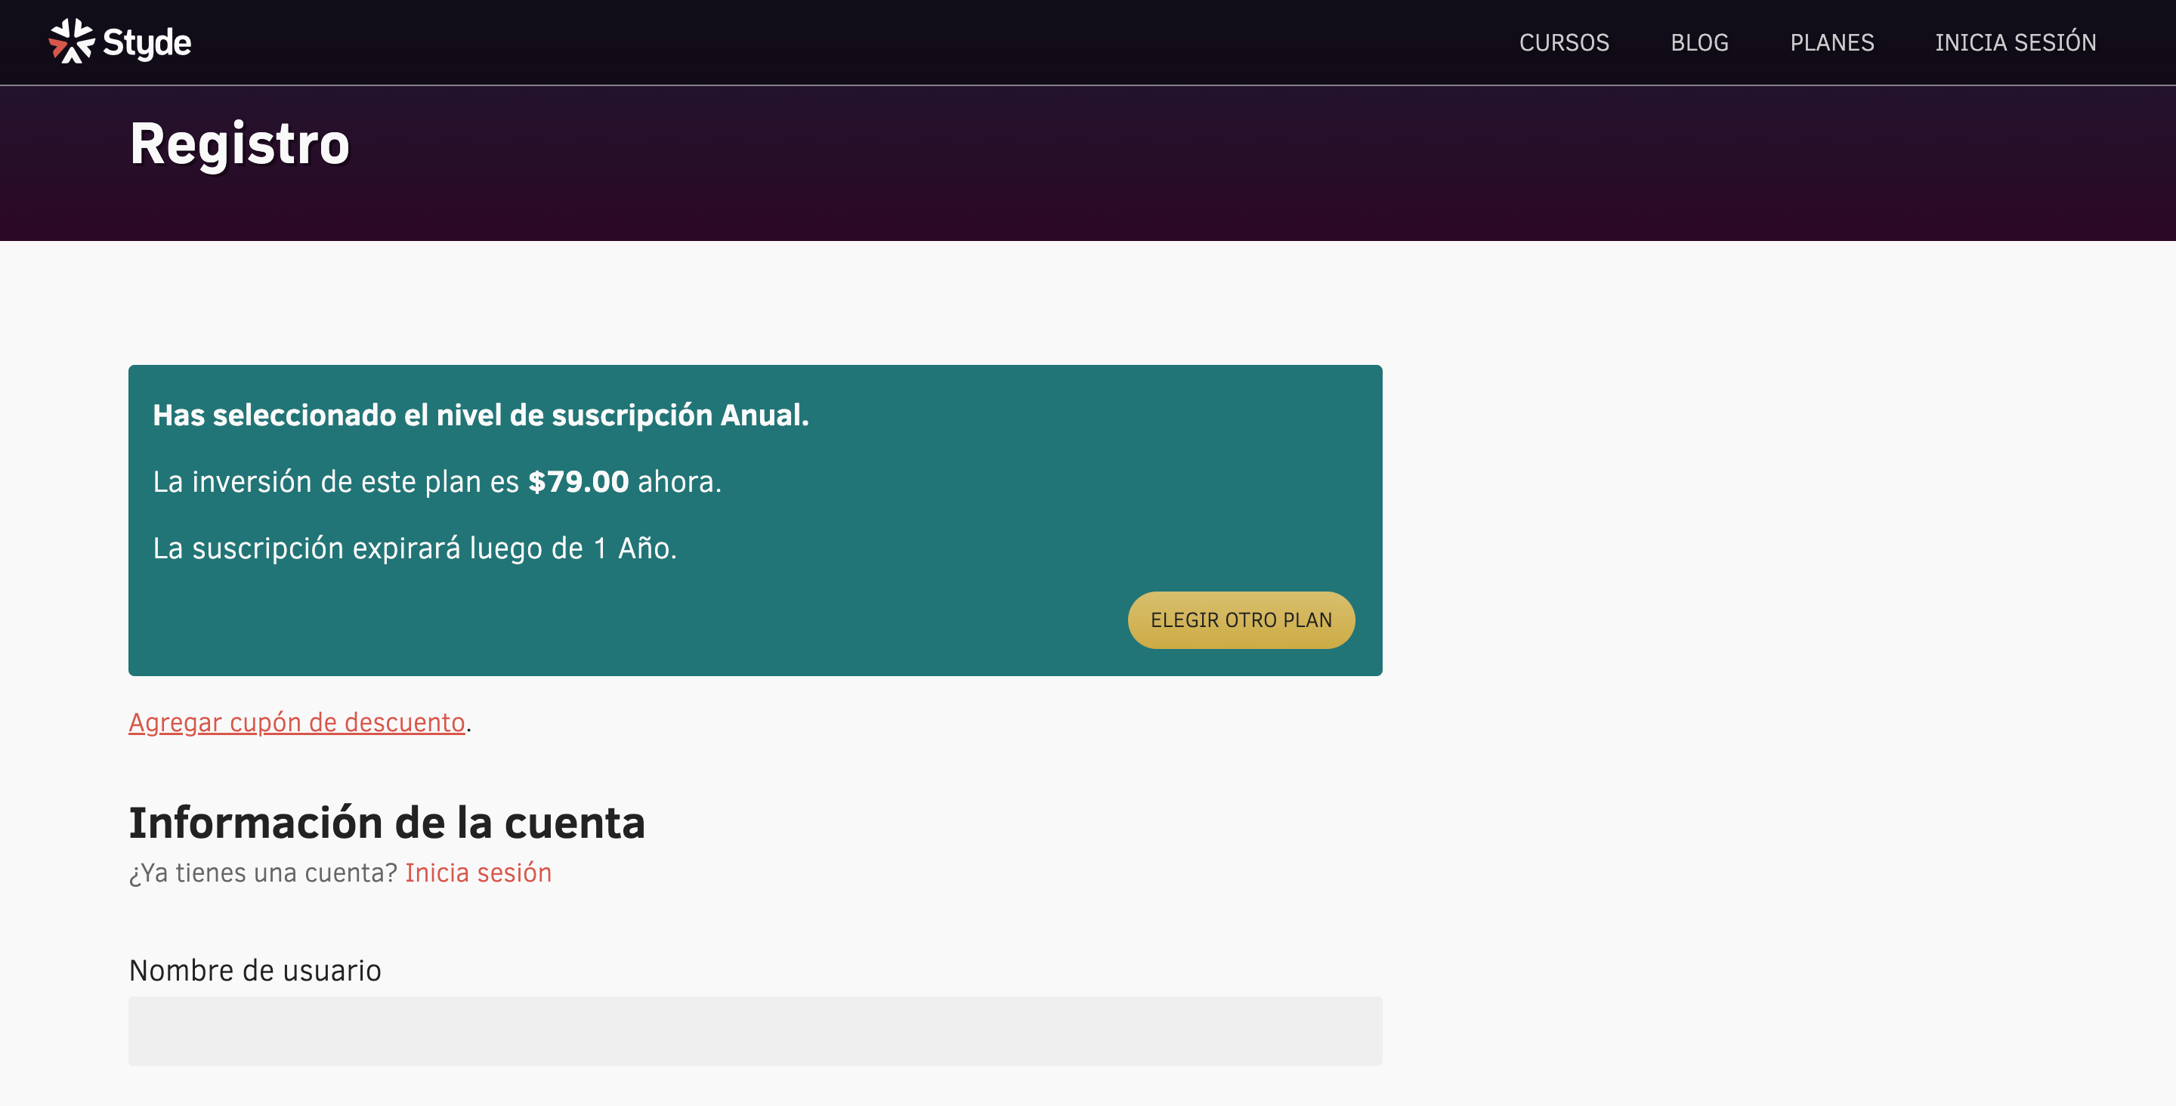Open Agregar cupón de descuento link
The width and height of the screenshot is (2176, 1106).
tap(296, 722)
